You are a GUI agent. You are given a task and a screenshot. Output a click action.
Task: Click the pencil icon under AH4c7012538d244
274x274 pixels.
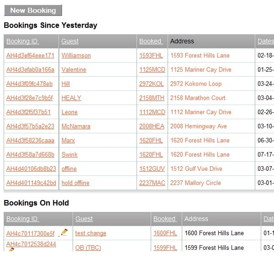tap(11, 249)
